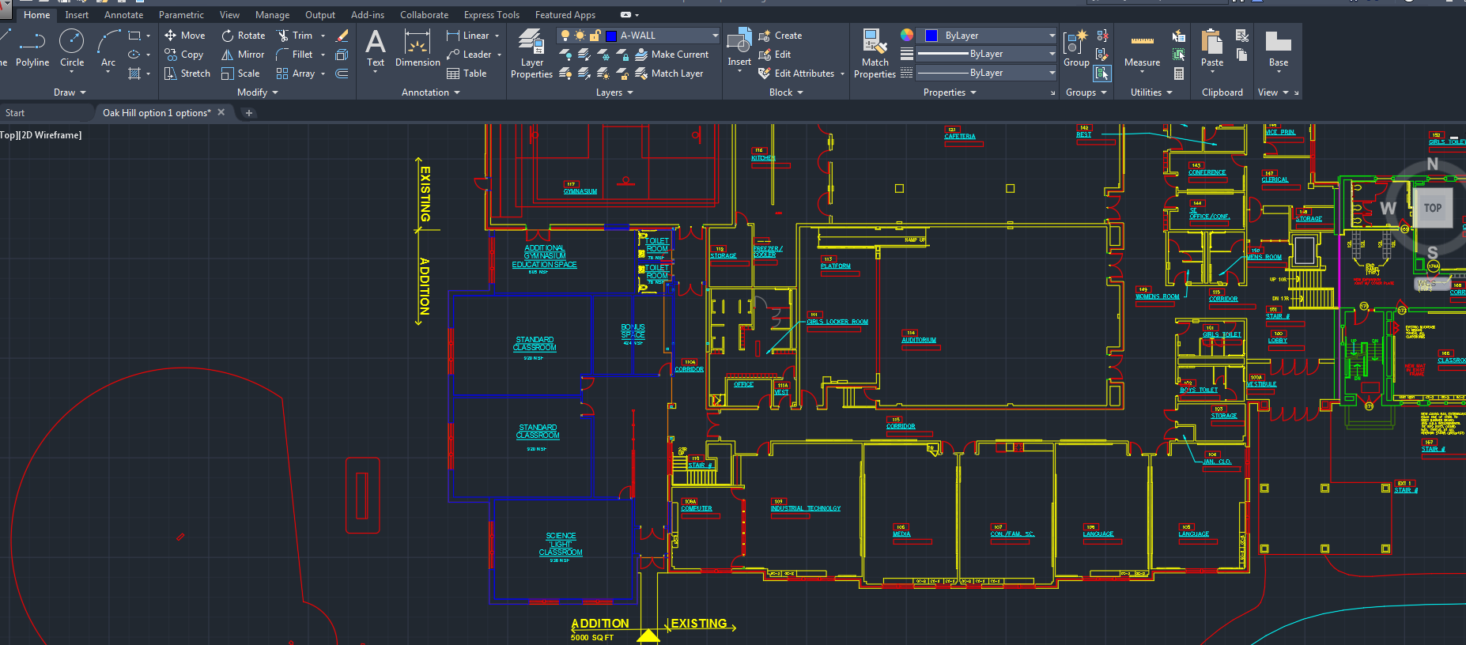
Task: Activate the Rotate tool
Action: click(244, 36)
